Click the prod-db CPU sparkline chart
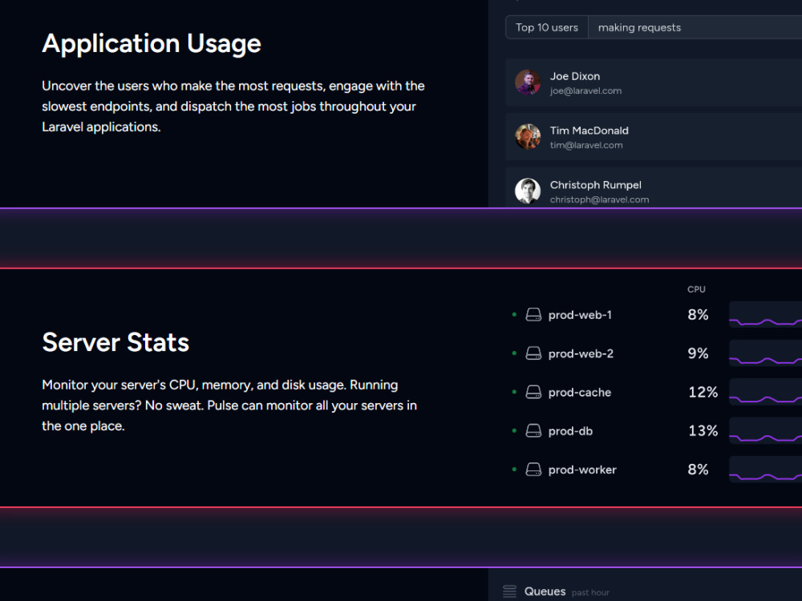The image size is (802, 601). 766,431
